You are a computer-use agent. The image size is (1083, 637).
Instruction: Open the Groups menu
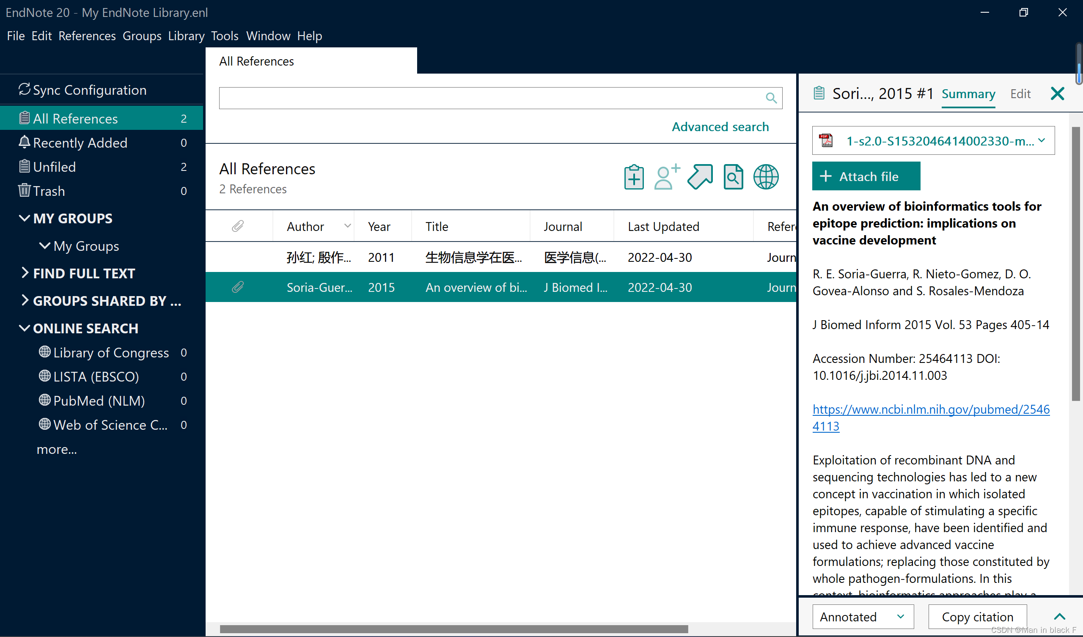point(142,36)
